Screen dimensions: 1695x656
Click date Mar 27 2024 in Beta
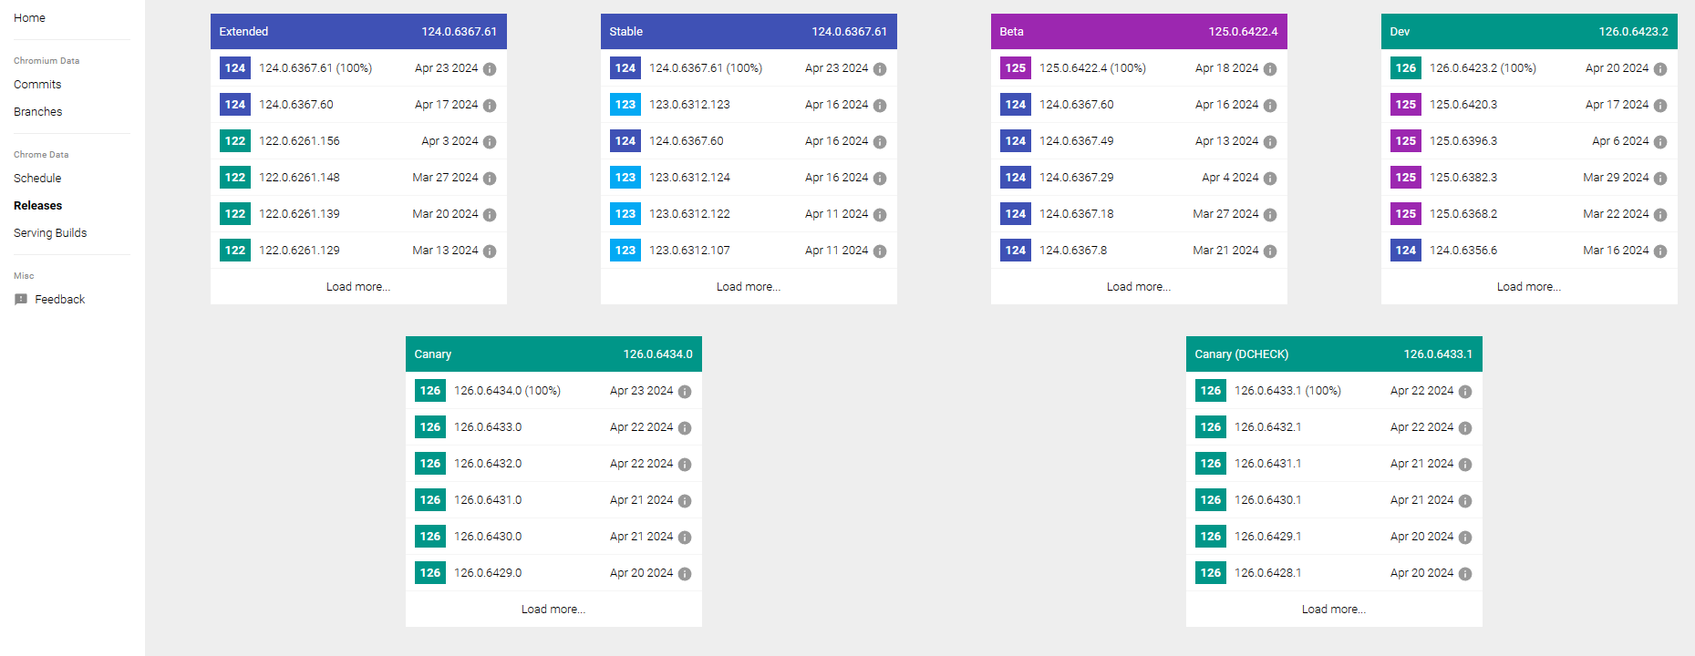(x=1225, y=214)
